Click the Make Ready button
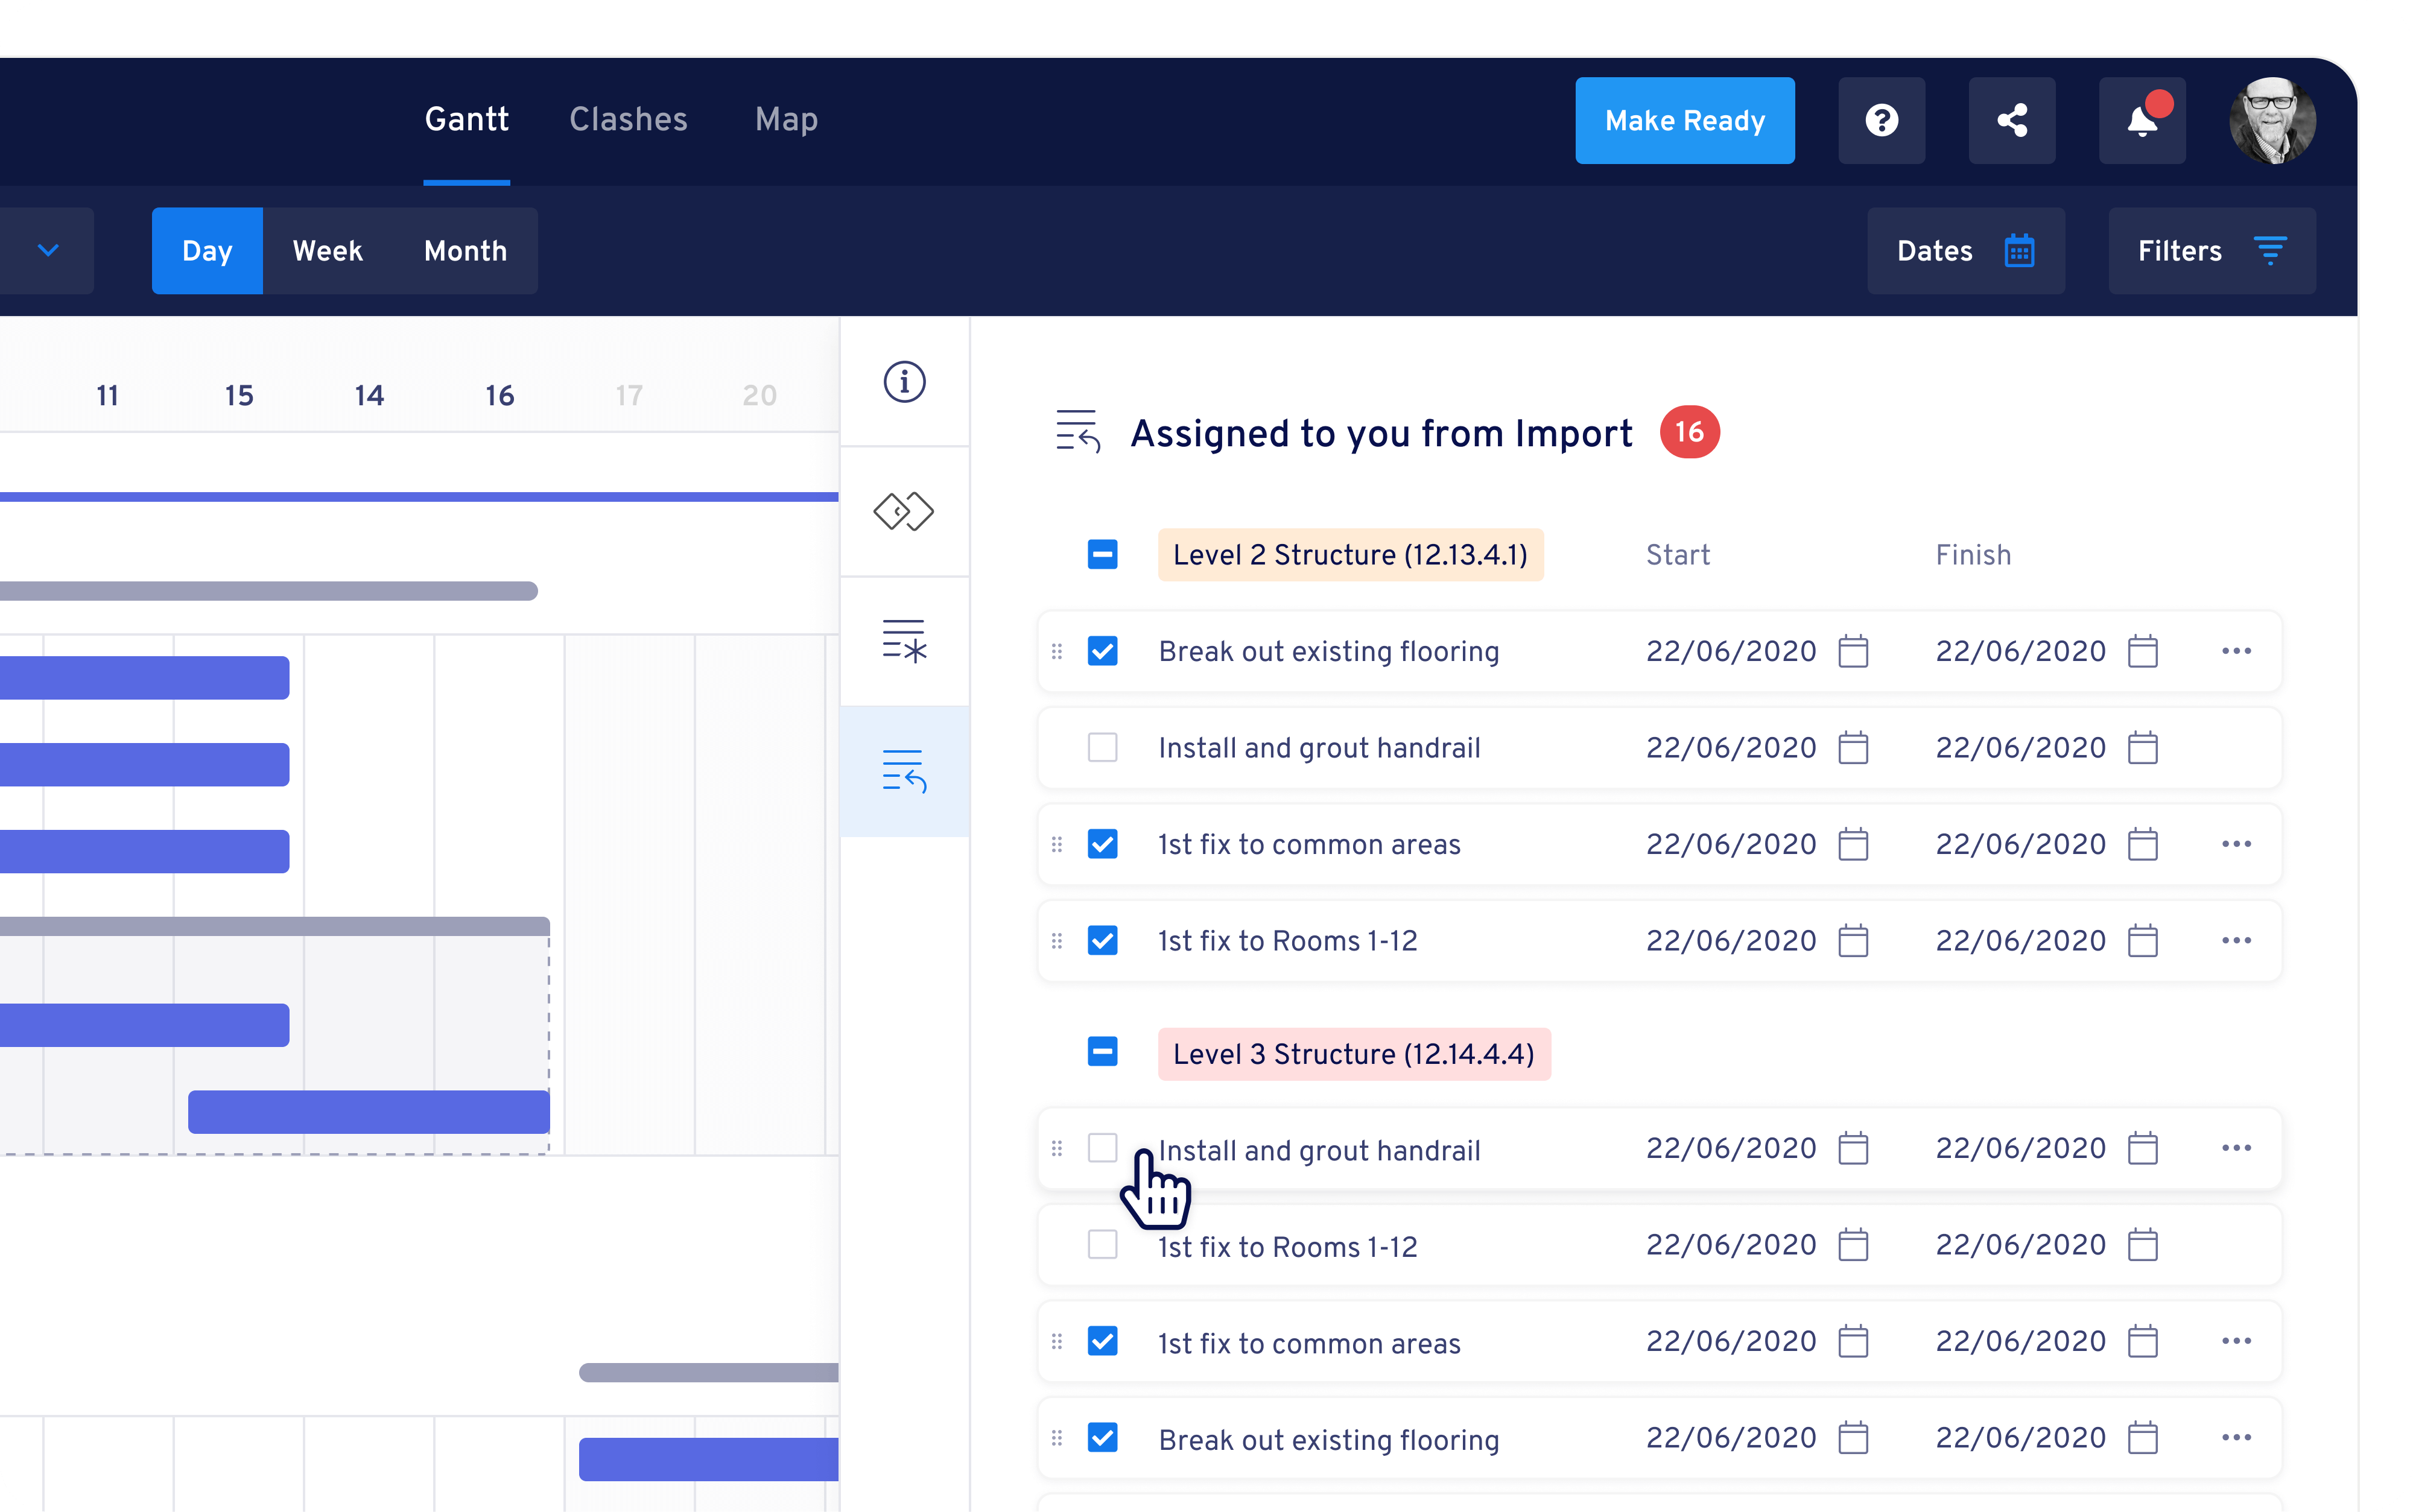The image size is (2413, 1512). coord(1684,120)
